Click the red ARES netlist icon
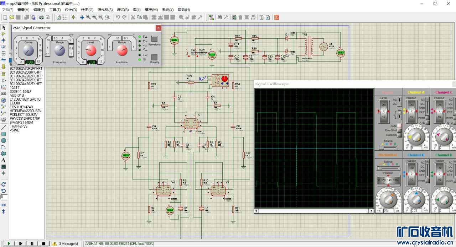This screenshot has height=247, width=456. [x=276, y=17]
